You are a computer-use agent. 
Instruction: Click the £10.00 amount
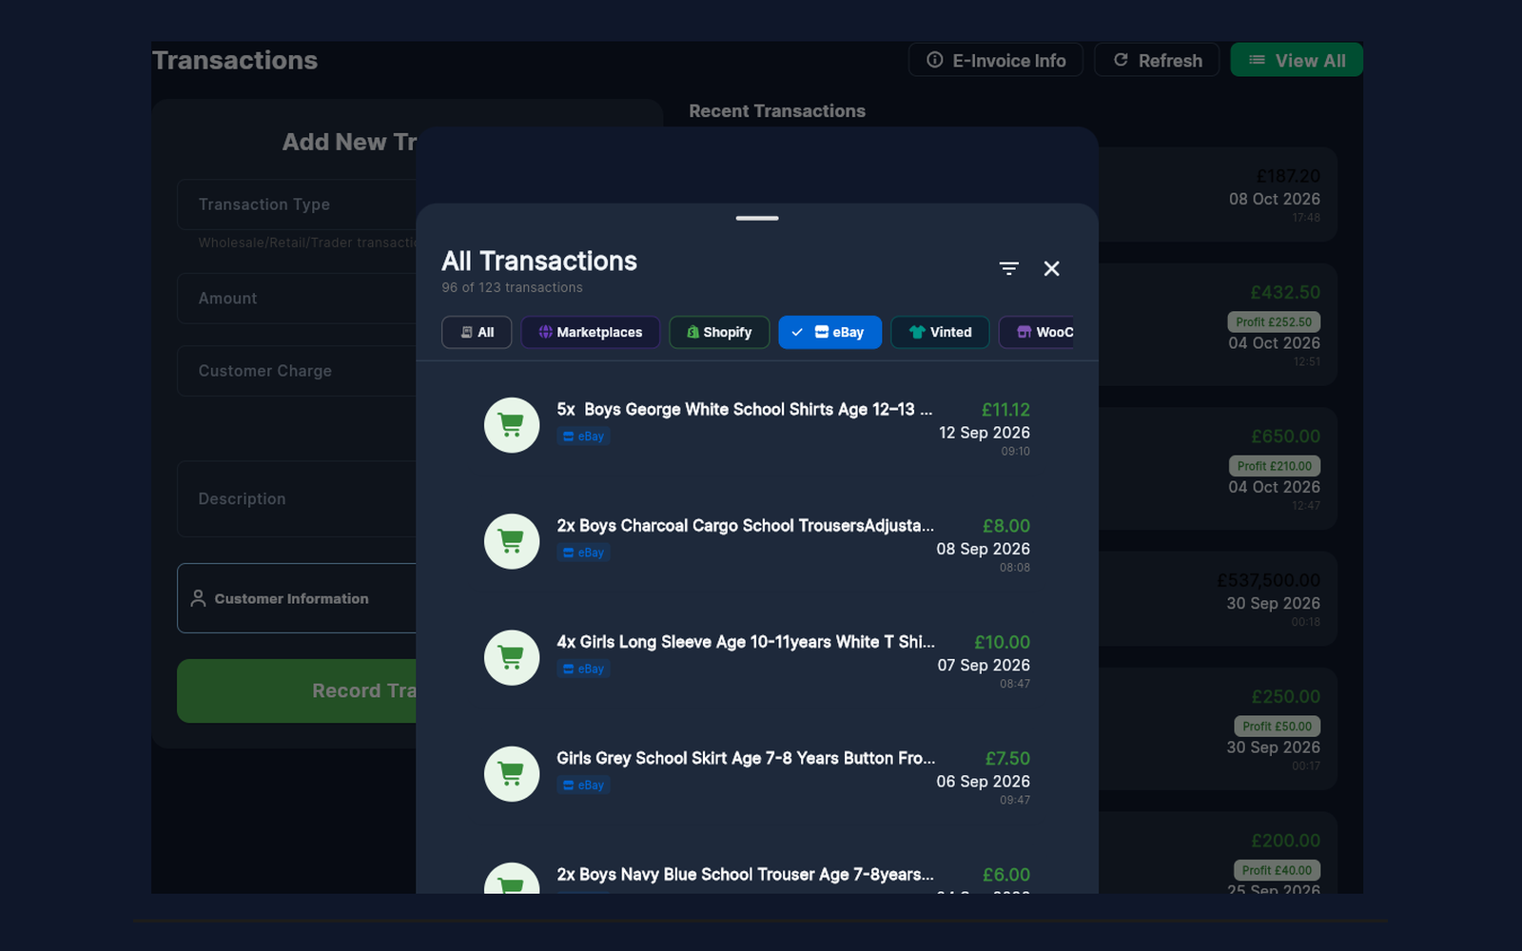click(x=1002, y=642)
